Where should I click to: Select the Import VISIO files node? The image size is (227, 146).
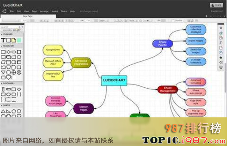[53, 75]
